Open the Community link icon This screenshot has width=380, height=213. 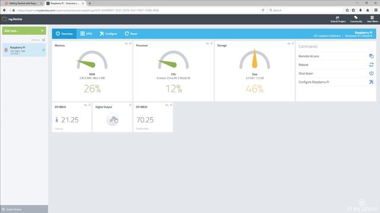[356, 19]
